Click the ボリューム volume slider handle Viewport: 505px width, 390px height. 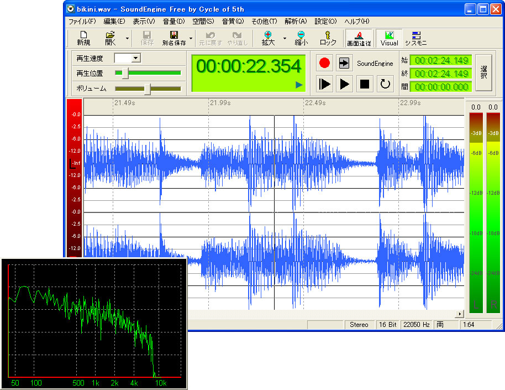coord(147,89)
